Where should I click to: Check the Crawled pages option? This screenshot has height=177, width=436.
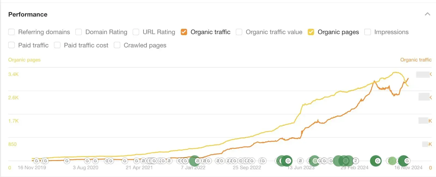[x=117, y=45]
